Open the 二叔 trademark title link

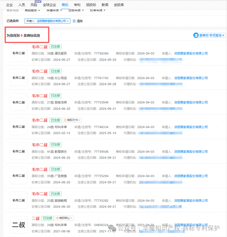(36, 218)
